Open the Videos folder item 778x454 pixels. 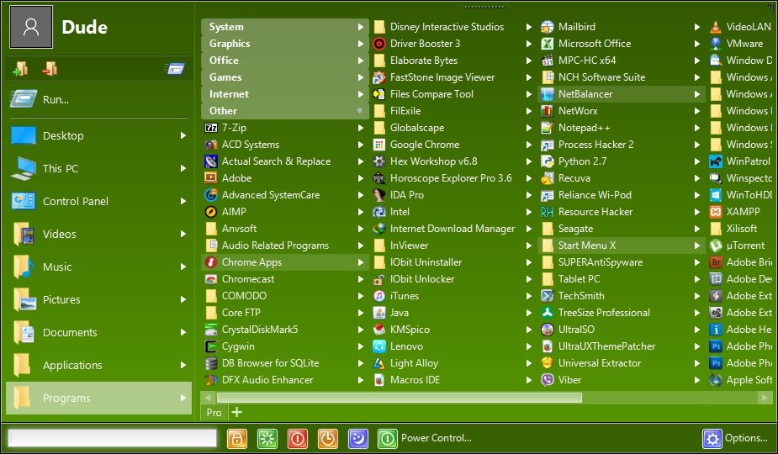(98, 234)
